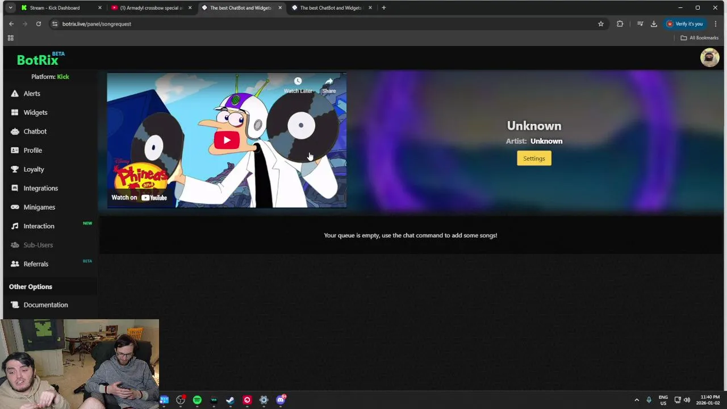Click the volume speaker tray icon
This screenshot has height=409, width=727.
coord(687,400)
